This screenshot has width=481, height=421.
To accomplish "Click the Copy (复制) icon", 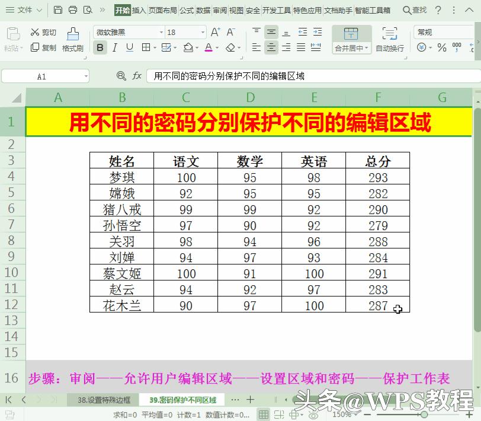I will (35, 47).
